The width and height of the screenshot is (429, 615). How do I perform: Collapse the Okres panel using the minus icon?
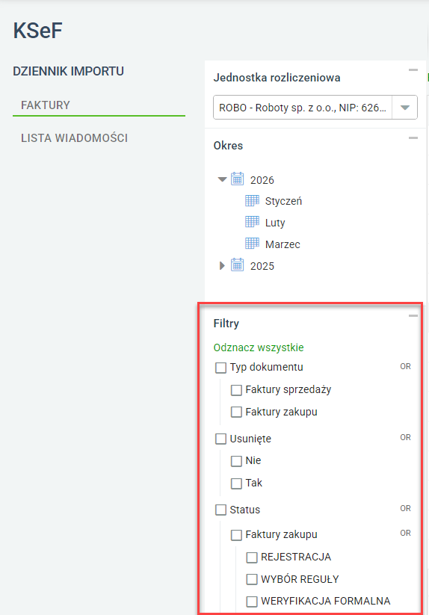click(x=413, y=138)
